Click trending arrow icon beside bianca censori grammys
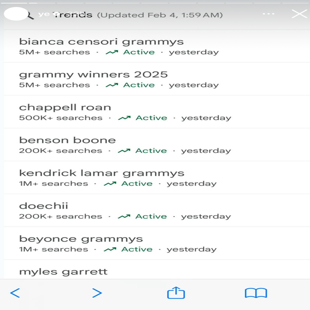 point(112,53)
